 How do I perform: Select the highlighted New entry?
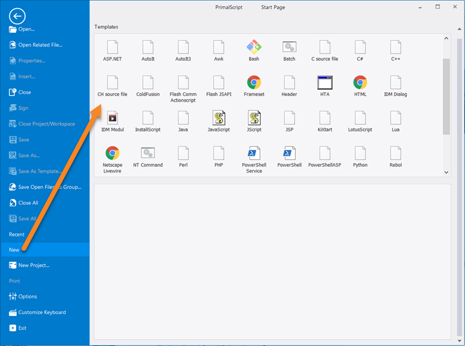(x=45, y=250)
